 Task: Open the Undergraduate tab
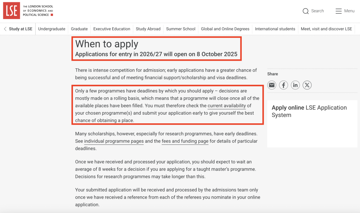(x=52, y=29)
